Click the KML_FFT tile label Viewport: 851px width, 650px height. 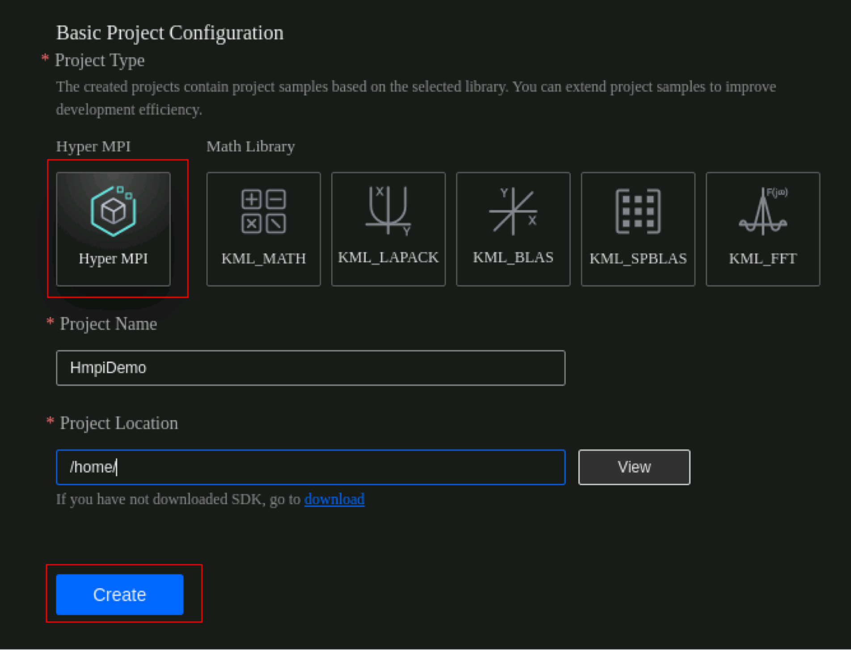click(763, 258)
